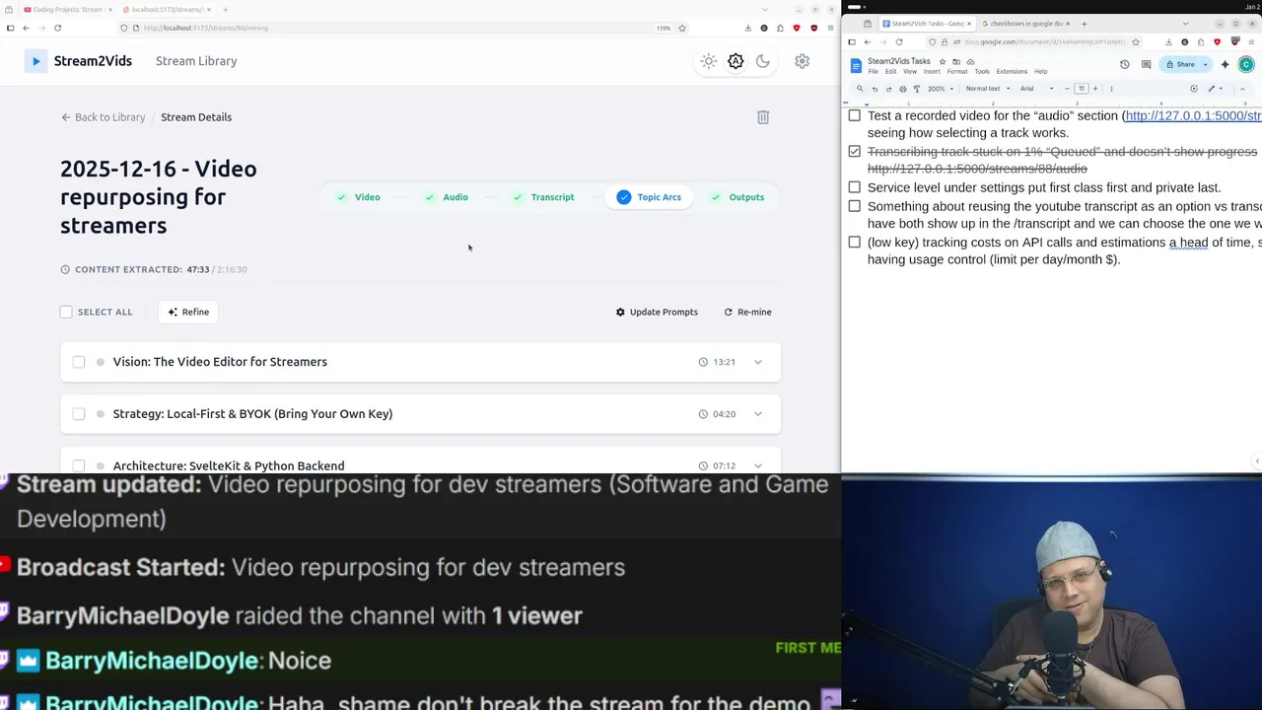Undo the last edit in Google Docs

coord(875,89)
